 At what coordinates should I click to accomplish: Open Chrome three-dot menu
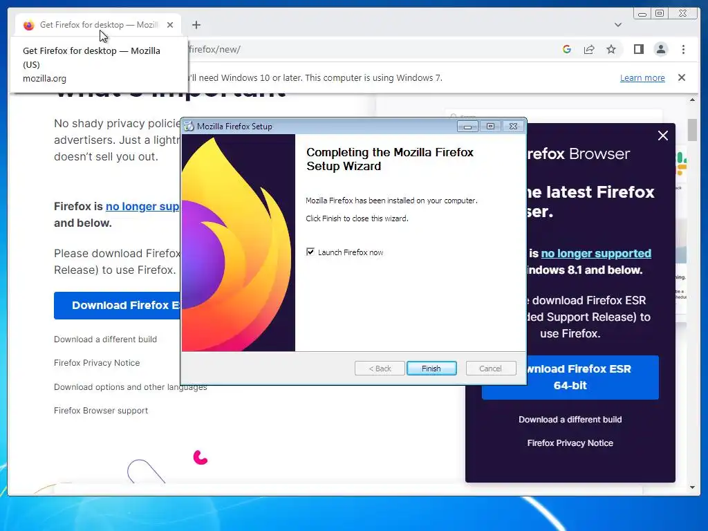coord(683,49)
